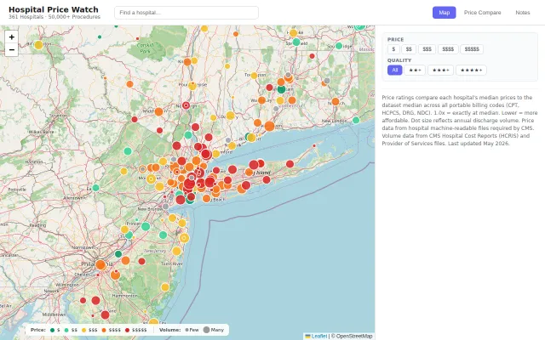Viewport: 545px width, 340px height.
Task: Select the dark green marker north of Philadelphia
Action: click(x=118, y=254)
